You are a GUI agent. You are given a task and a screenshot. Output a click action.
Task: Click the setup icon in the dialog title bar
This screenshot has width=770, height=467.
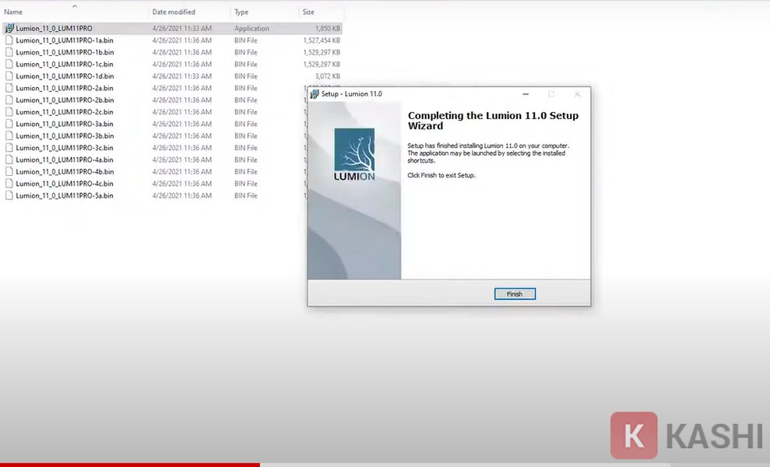315,94
